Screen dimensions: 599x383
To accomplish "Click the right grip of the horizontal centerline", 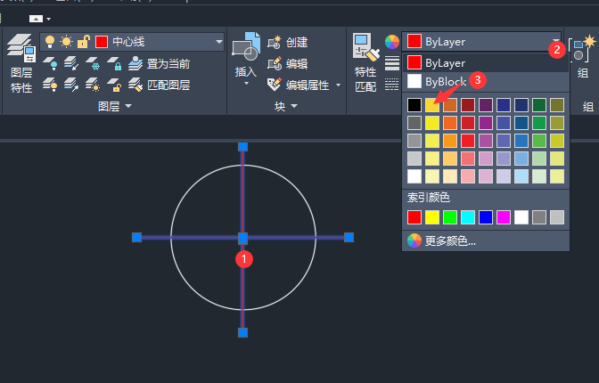I will coord(349,238).
